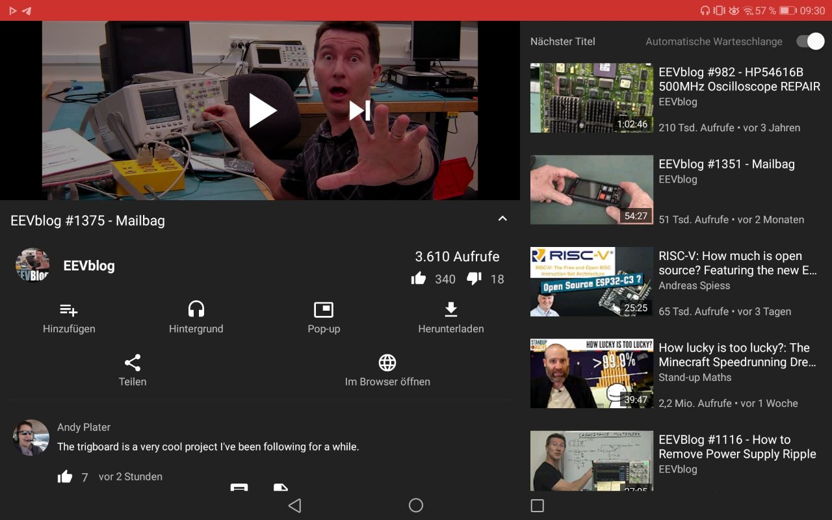This screenshot has width=832, height=520.
Task: Tap the Android back navigation button
Action: 294,505
